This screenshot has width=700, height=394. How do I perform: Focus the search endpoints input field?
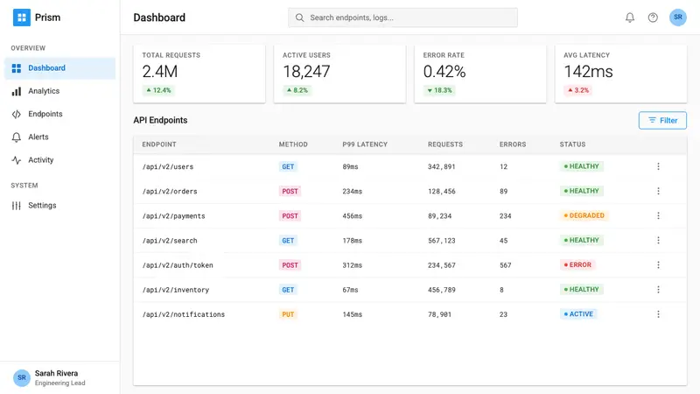[402, 18]
